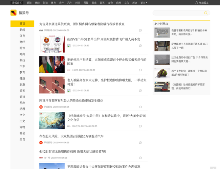
Task: Click the Sohu fox logo icon
Action: click(13, 13)
